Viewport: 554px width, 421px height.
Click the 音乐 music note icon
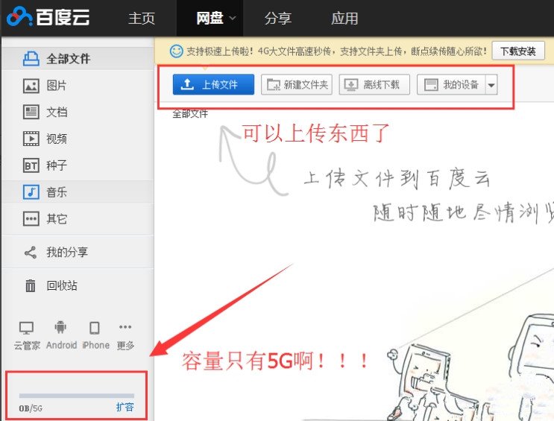[31, 192]
